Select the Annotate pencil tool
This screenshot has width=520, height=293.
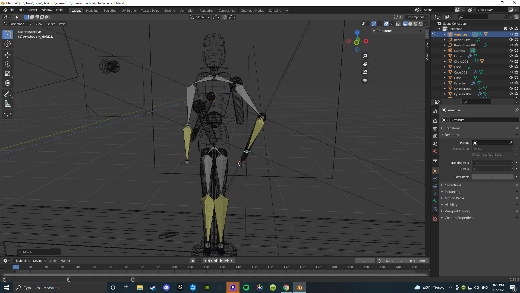(8, 94)
